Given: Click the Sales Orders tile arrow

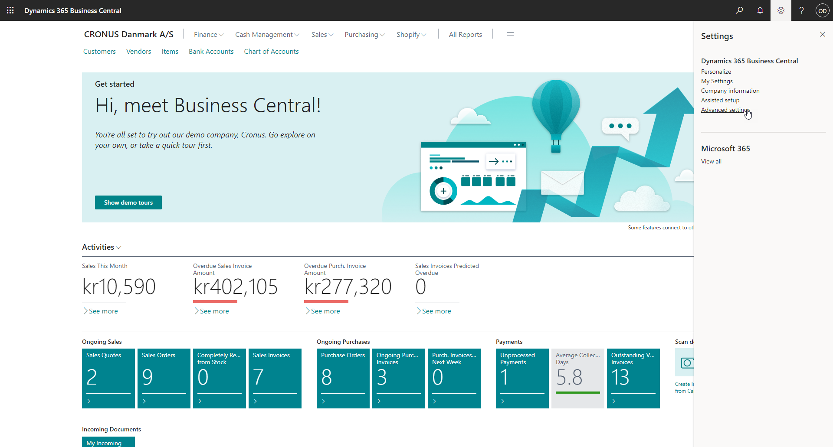Looking at the screenshot, I should (144, 401).
